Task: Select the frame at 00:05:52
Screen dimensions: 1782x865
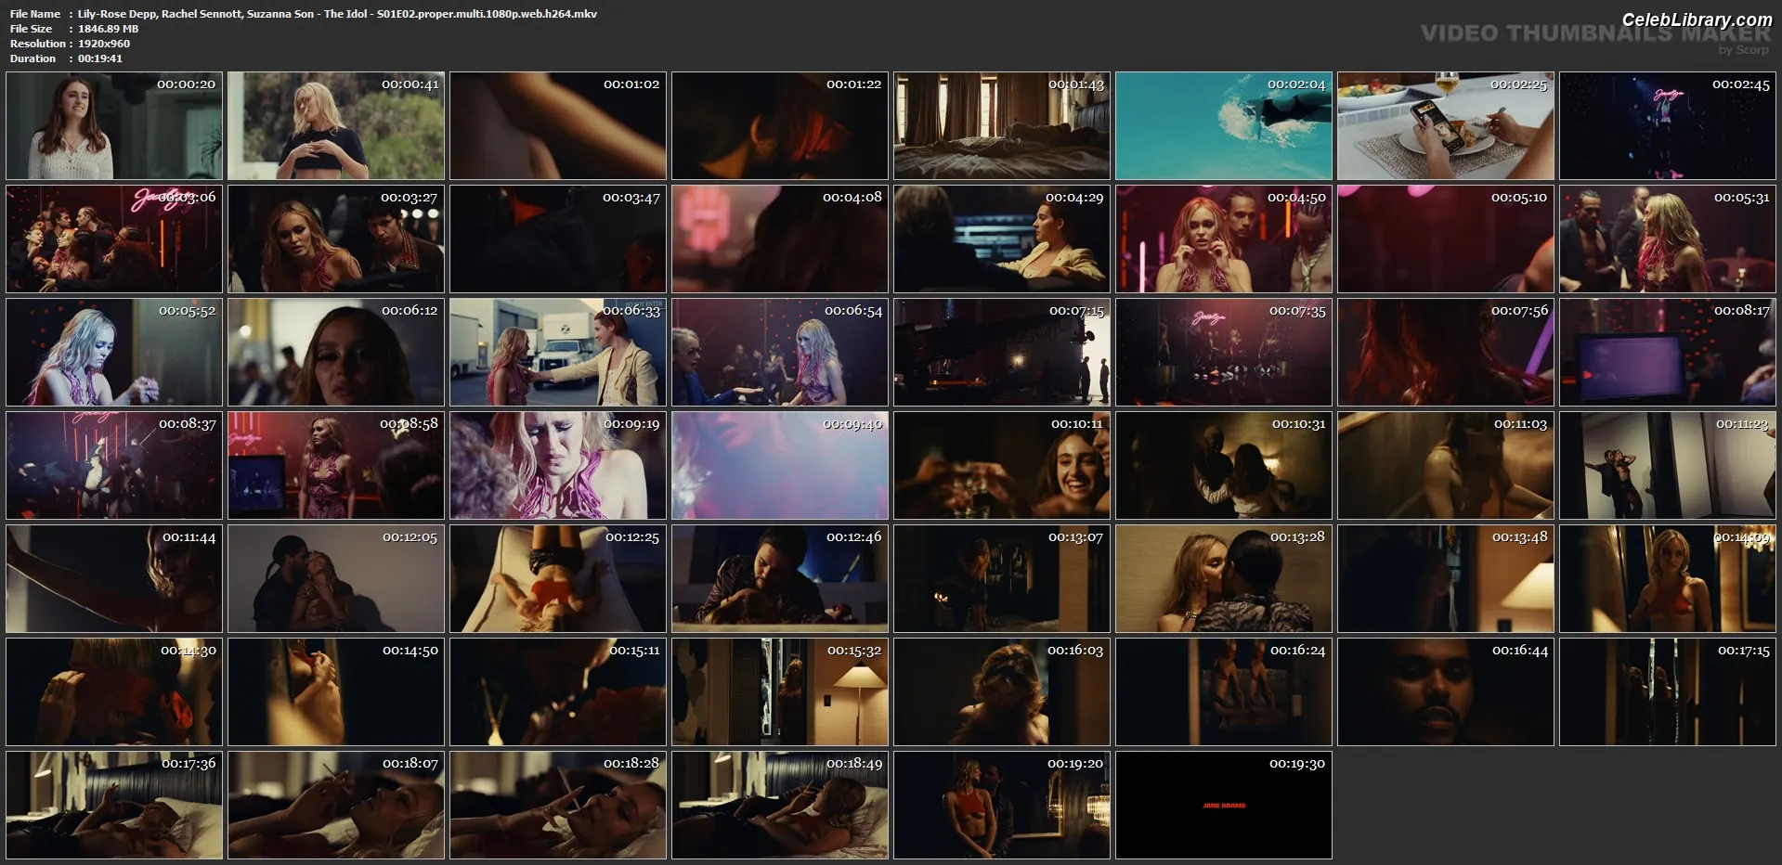Action: (x=114, y=352)
